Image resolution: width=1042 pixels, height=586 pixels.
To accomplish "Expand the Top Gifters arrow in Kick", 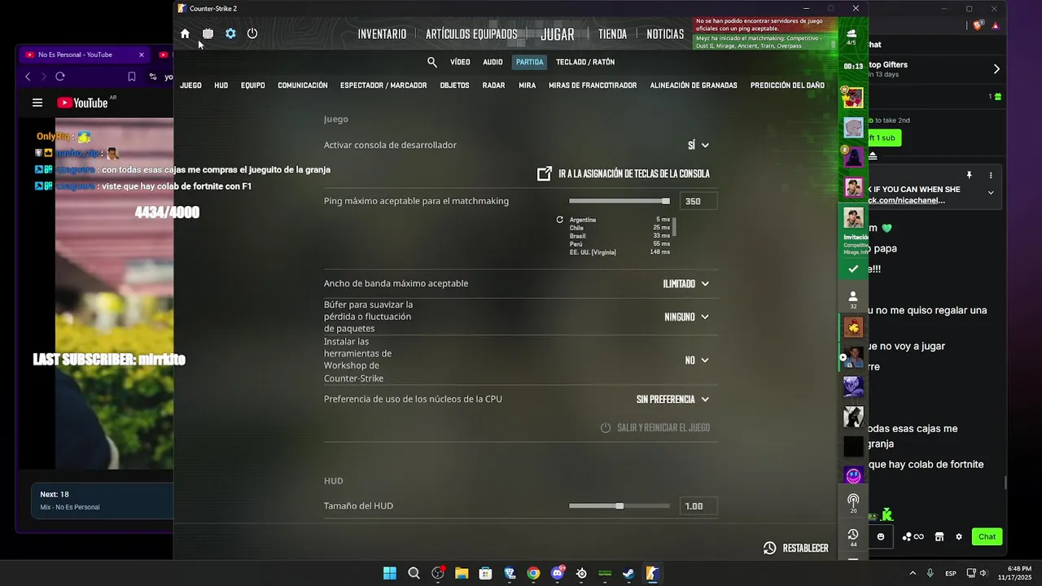I will pos(996,69).
